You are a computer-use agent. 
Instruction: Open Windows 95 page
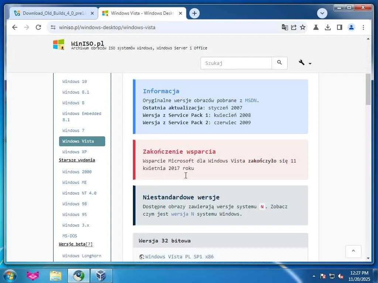[75, 214]
